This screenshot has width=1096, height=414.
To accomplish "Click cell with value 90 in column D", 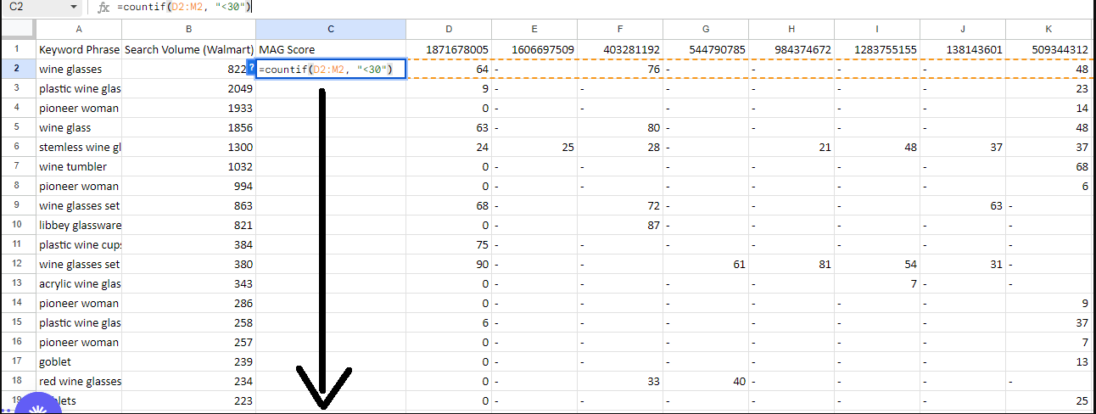I will tap(449, 264).
